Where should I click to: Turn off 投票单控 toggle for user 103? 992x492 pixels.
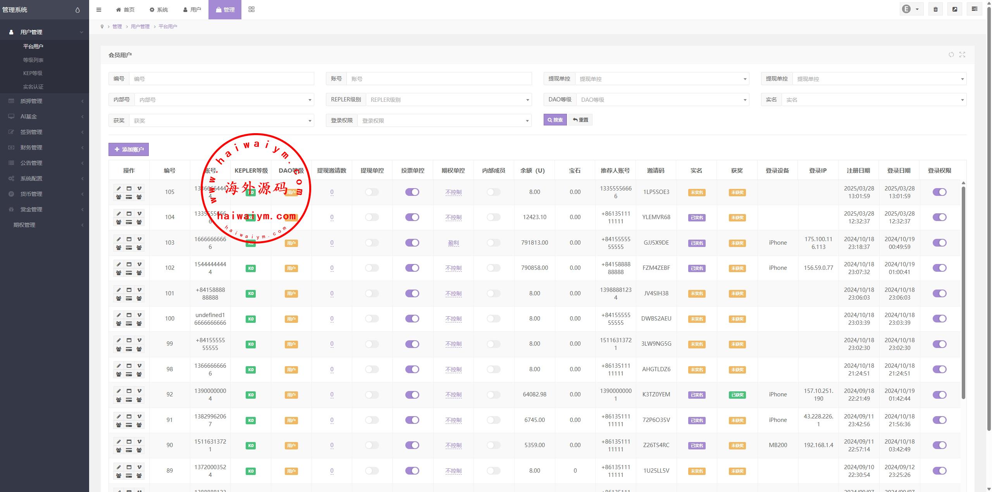(x=412, y=243)
